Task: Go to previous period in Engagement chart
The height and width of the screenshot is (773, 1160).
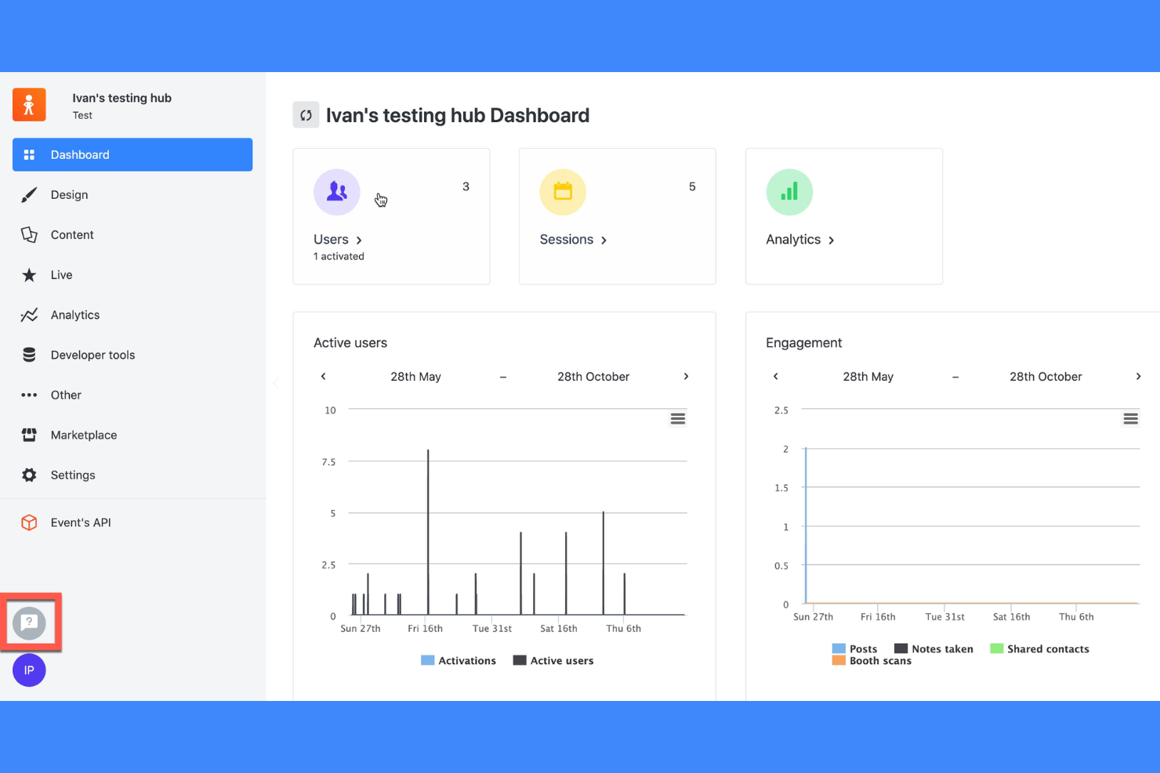Action: [776, 377]
